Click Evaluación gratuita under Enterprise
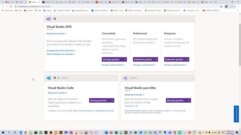241x135 pixels. 177,59
